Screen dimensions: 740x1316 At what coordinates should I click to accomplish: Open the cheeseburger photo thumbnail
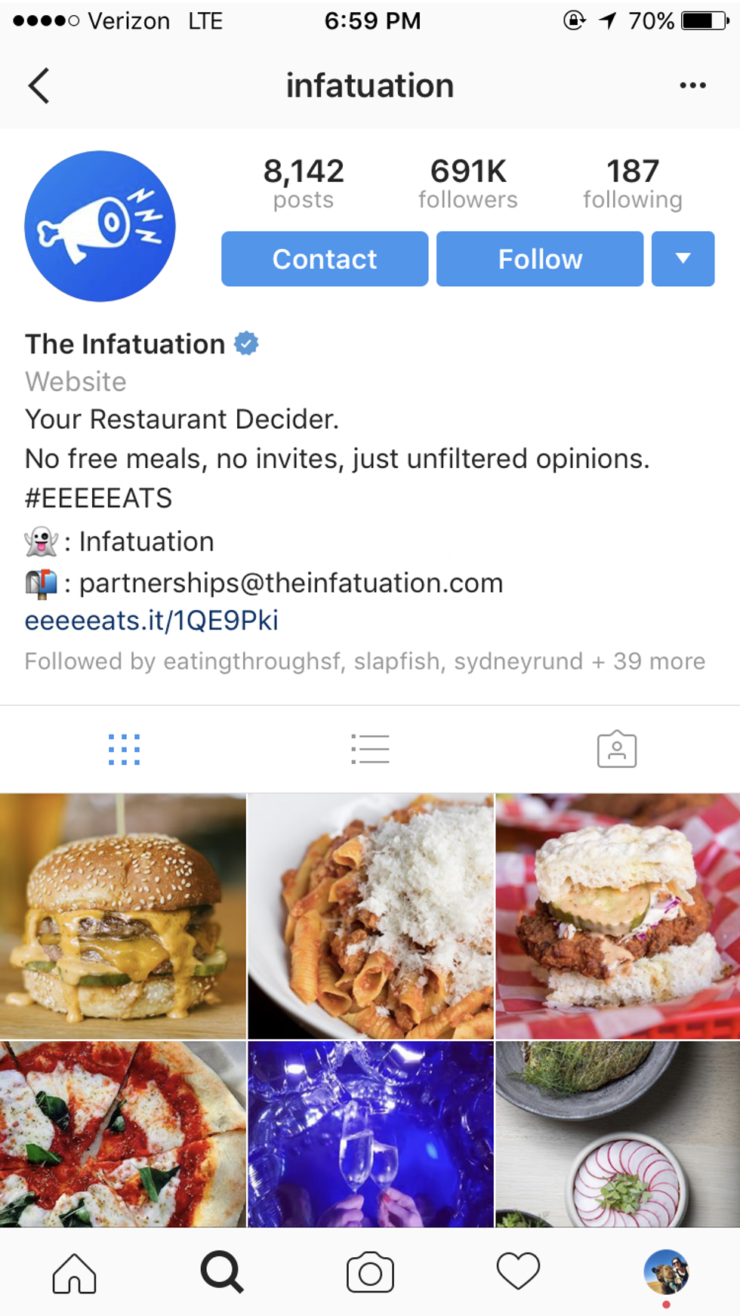coord(123,916)
